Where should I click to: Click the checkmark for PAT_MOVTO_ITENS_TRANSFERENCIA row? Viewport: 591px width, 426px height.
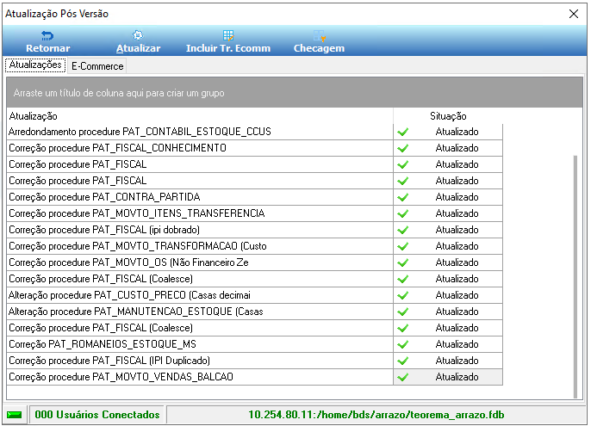click(403, 213)
